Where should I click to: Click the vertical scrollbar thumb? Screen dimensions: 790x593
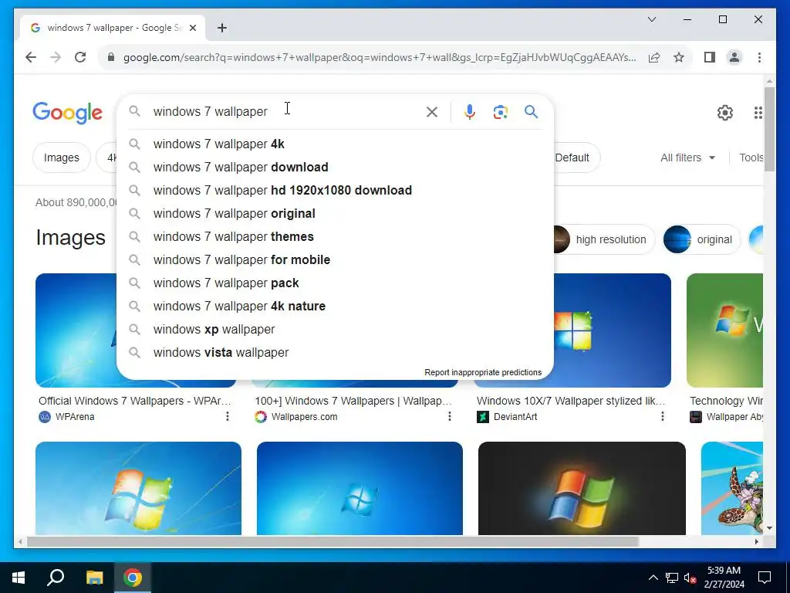tap(769, 129)
